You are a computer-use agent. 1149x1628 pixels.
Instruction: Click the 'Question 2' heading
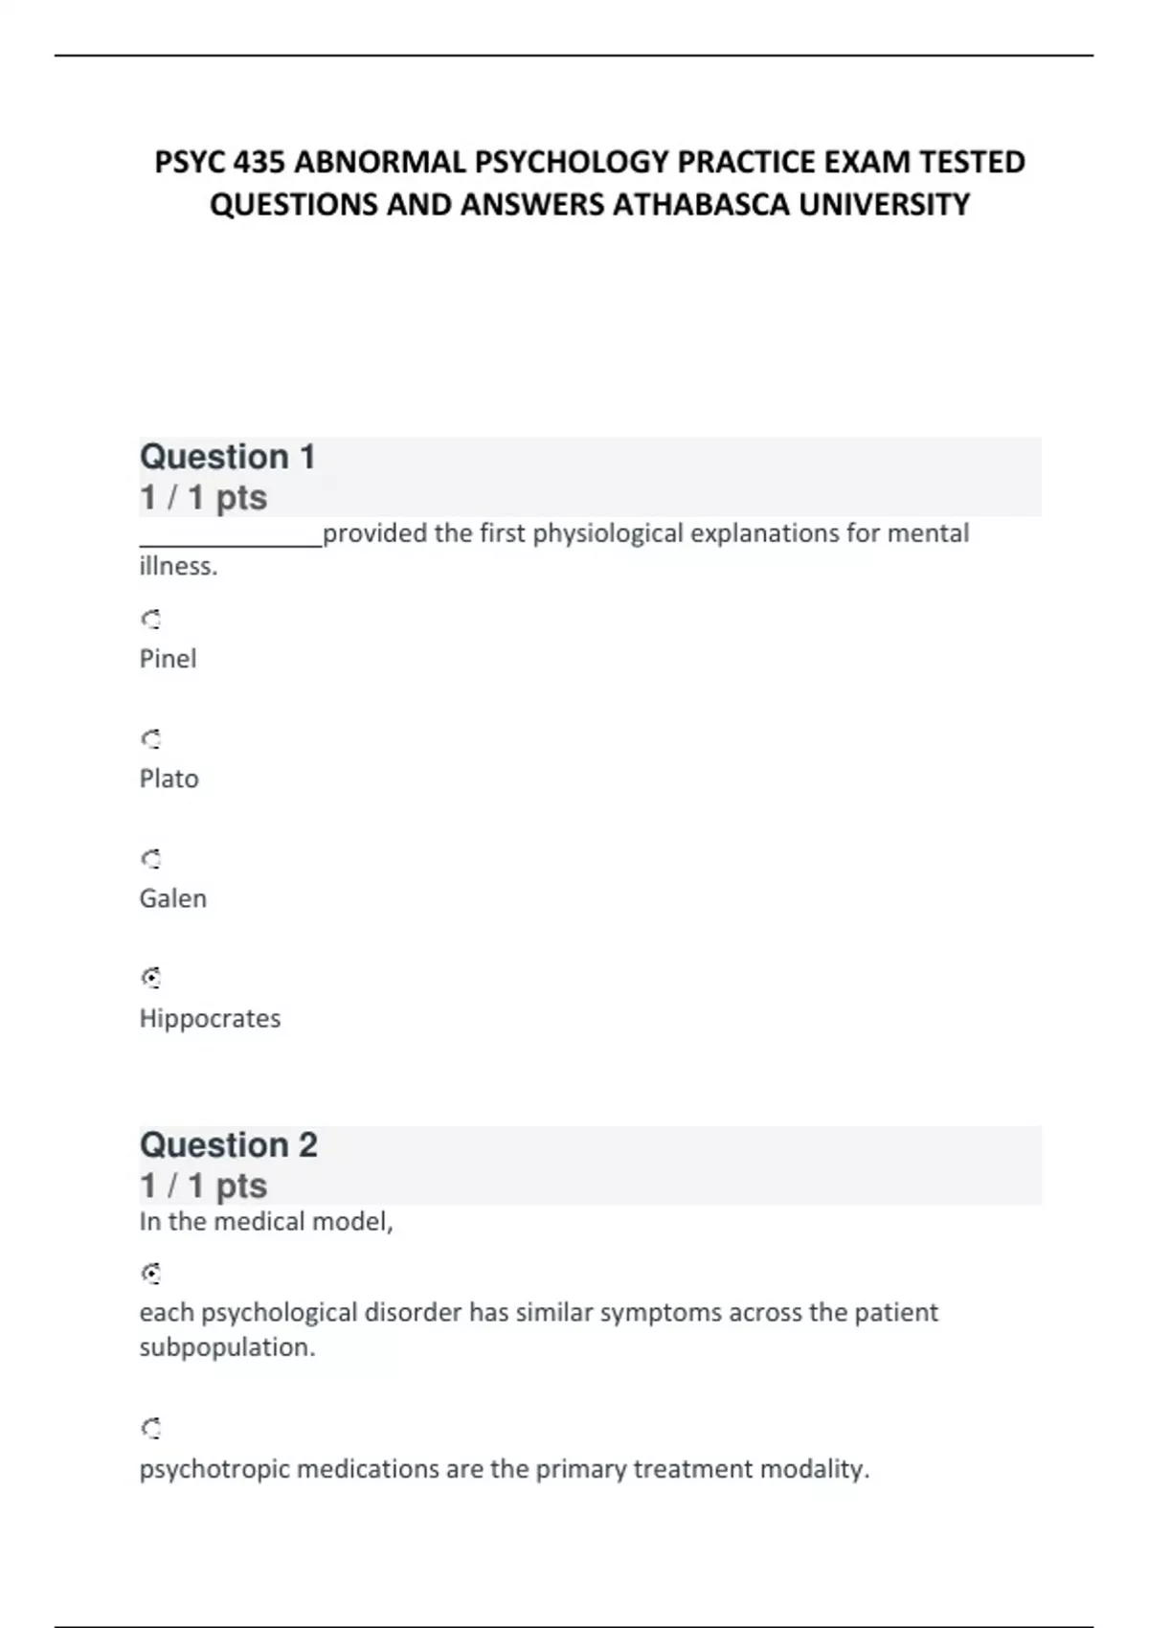click(x=229, y=1144)
